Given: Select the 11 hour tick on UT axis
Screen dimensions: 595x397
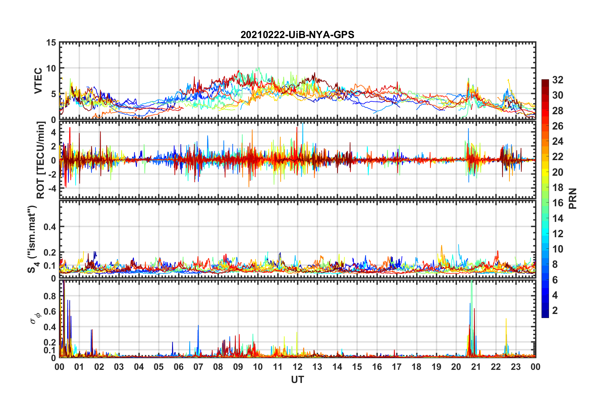Looking at the screenshot, I should click(x=278, y=367).
